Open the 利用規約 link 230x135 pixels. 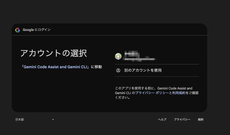179,93
